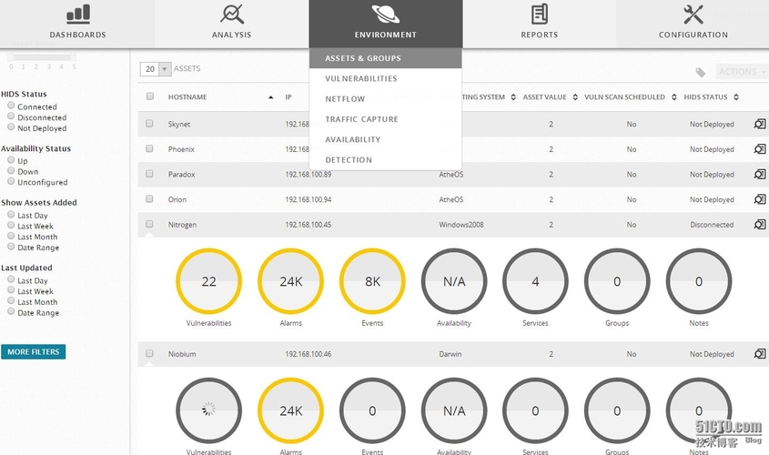769x455 pixels.
Task: View details icon for Orion row
Action: [760, 199]
